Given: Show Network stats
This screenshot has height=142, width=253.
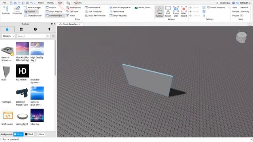Looking at the screenshot, I should (x=244, y=7).
